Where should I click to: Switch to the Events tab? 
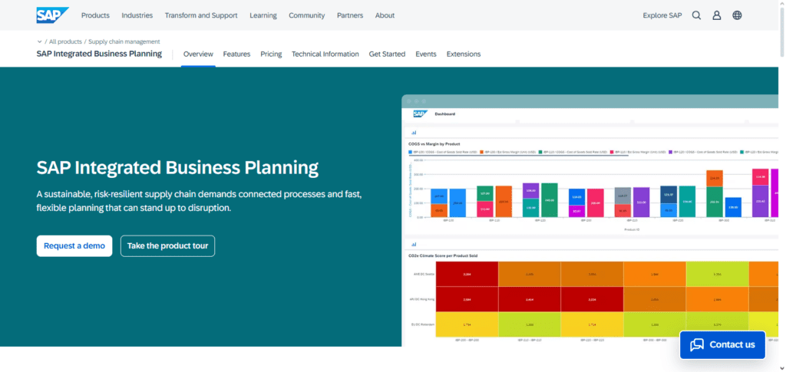[426, 54]
